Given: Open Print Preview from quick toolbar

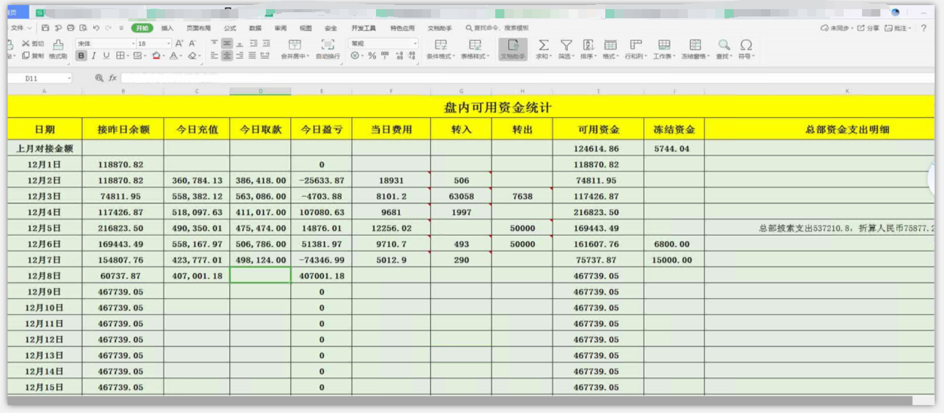Looking at the screenshot, I should [x=83, y=28].
